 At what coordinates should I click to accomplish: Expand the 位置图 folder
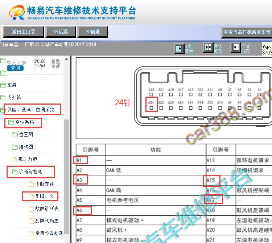(x=26, y=134)
